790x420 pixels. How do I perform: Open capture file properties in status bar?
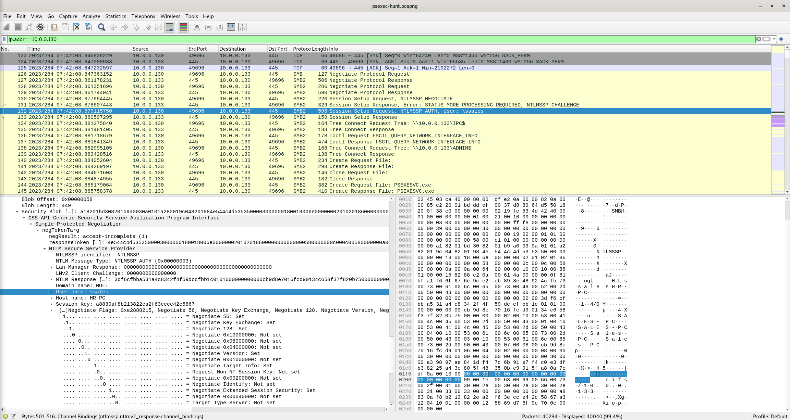tap(13, 416)
